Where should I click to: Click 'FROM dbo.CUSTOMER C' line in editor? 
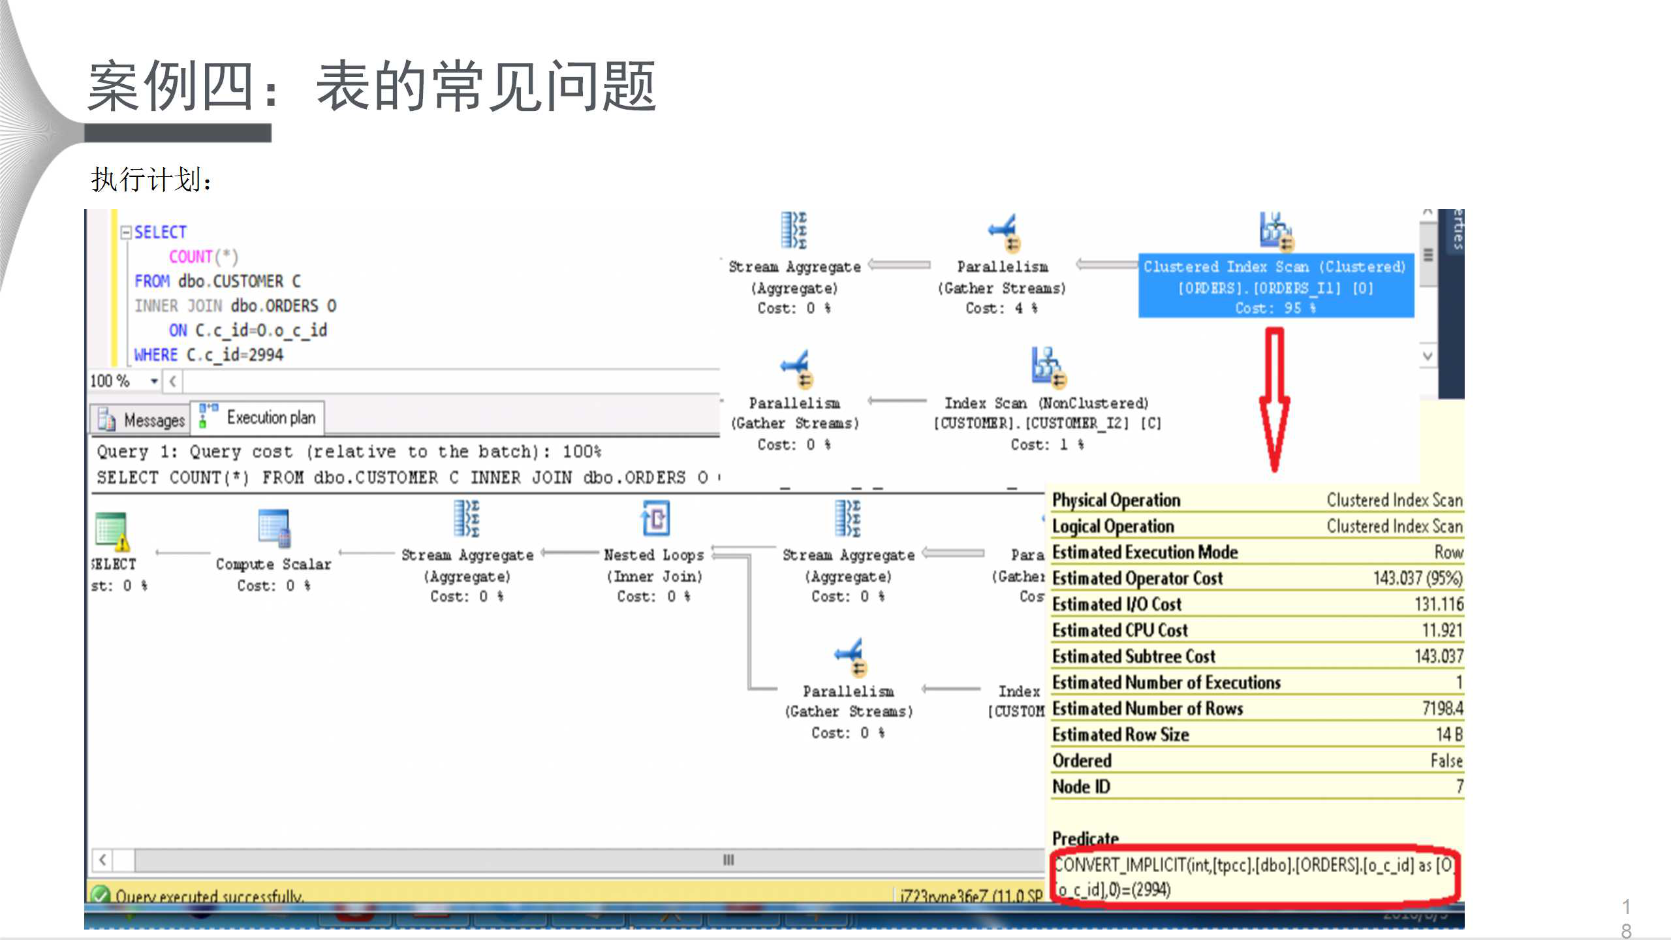218,281
